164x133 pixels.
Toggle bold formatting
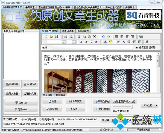click(x=81, y=42)
